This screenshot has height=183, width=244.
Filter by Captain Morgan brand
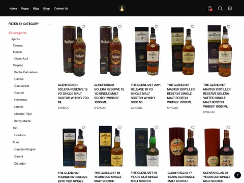(25, 149)
